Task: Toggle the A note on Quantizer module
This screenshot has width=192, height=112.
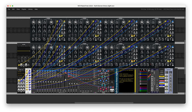Action: (166, 78)
